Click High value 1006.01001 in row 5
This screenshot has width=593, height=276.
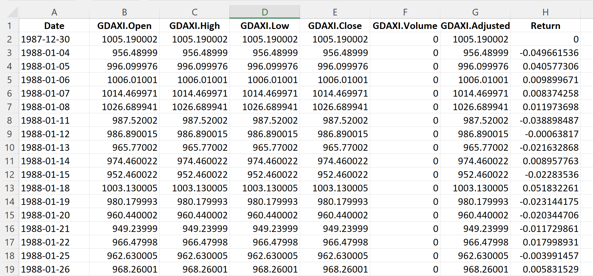[195, 80]
